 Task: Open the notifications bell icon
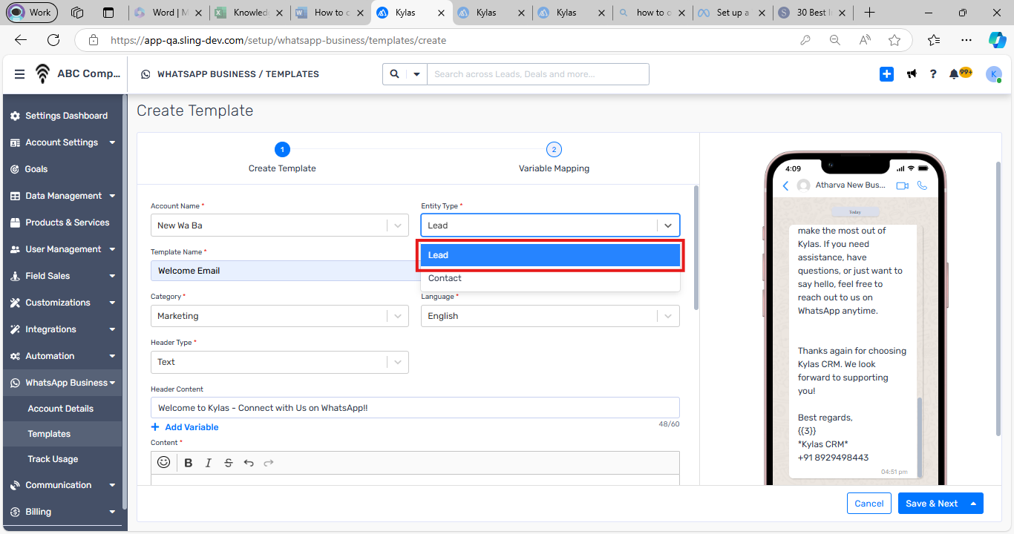tap(954, 74)
